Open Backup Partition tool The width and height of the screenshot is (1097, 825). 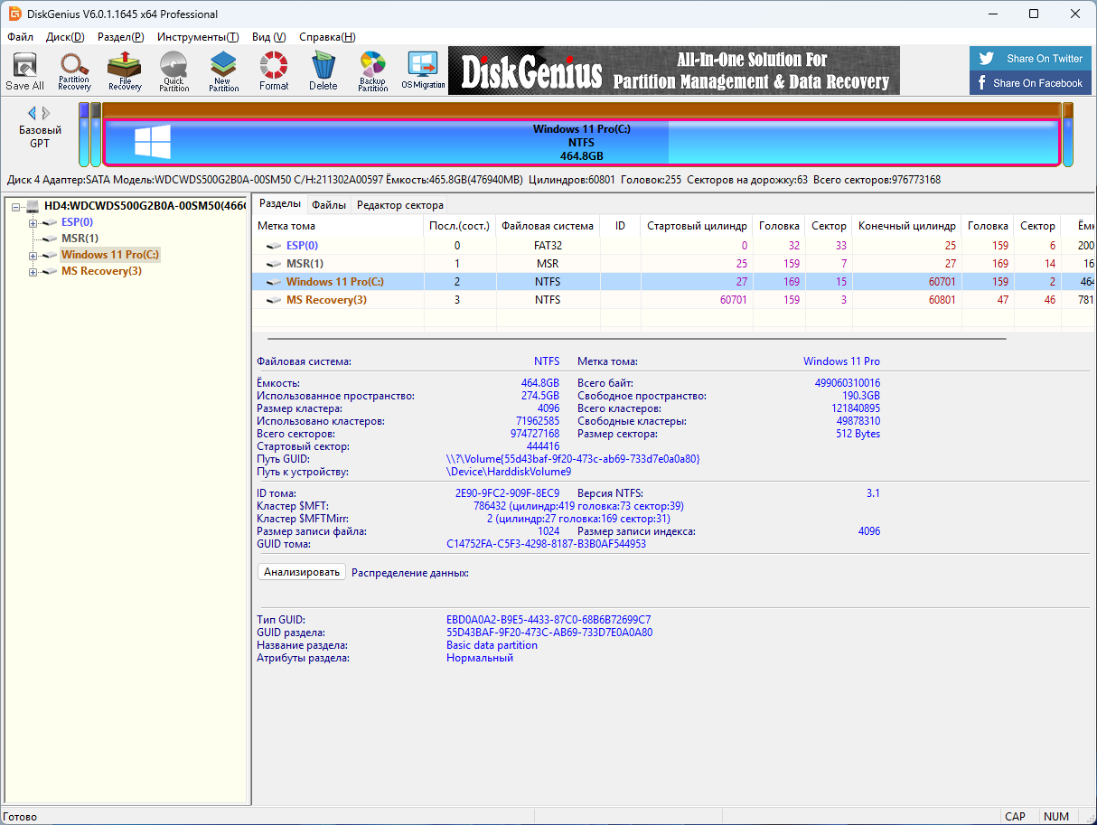pos(372,70)
